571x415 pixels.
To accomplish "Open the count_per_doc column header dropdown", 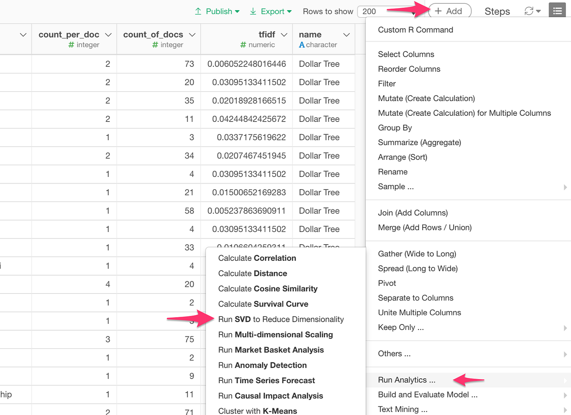I will click(108, 35).
